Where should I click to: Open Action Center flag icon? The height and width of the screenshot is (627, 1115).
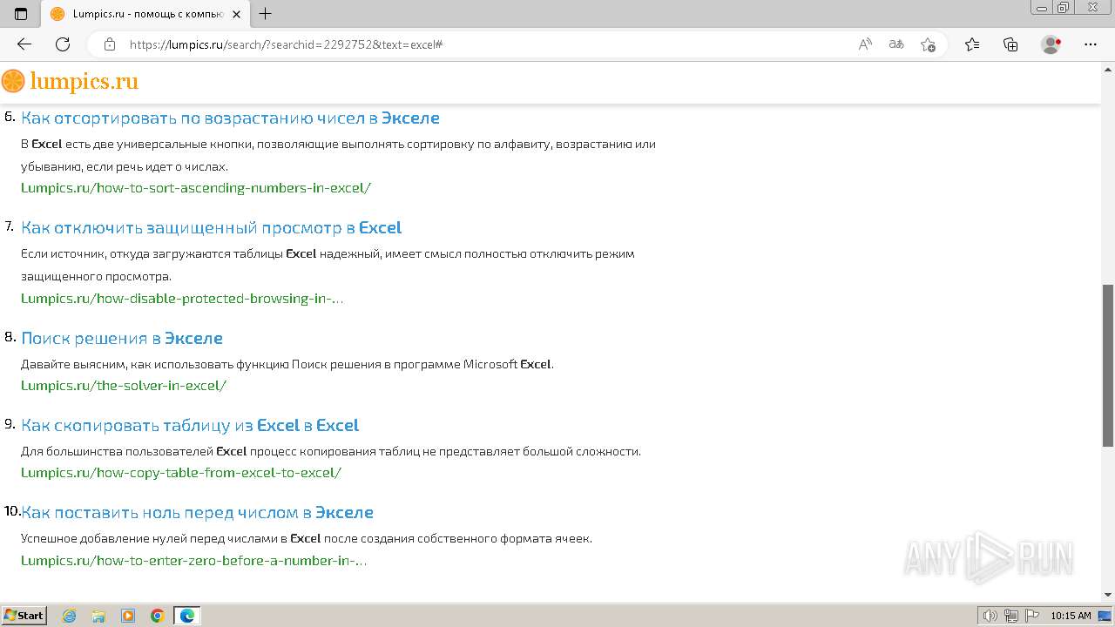1032,616
